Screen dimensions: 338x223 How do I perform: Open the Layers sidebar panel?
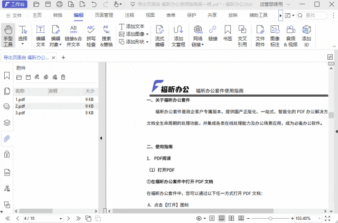[7, 123]
